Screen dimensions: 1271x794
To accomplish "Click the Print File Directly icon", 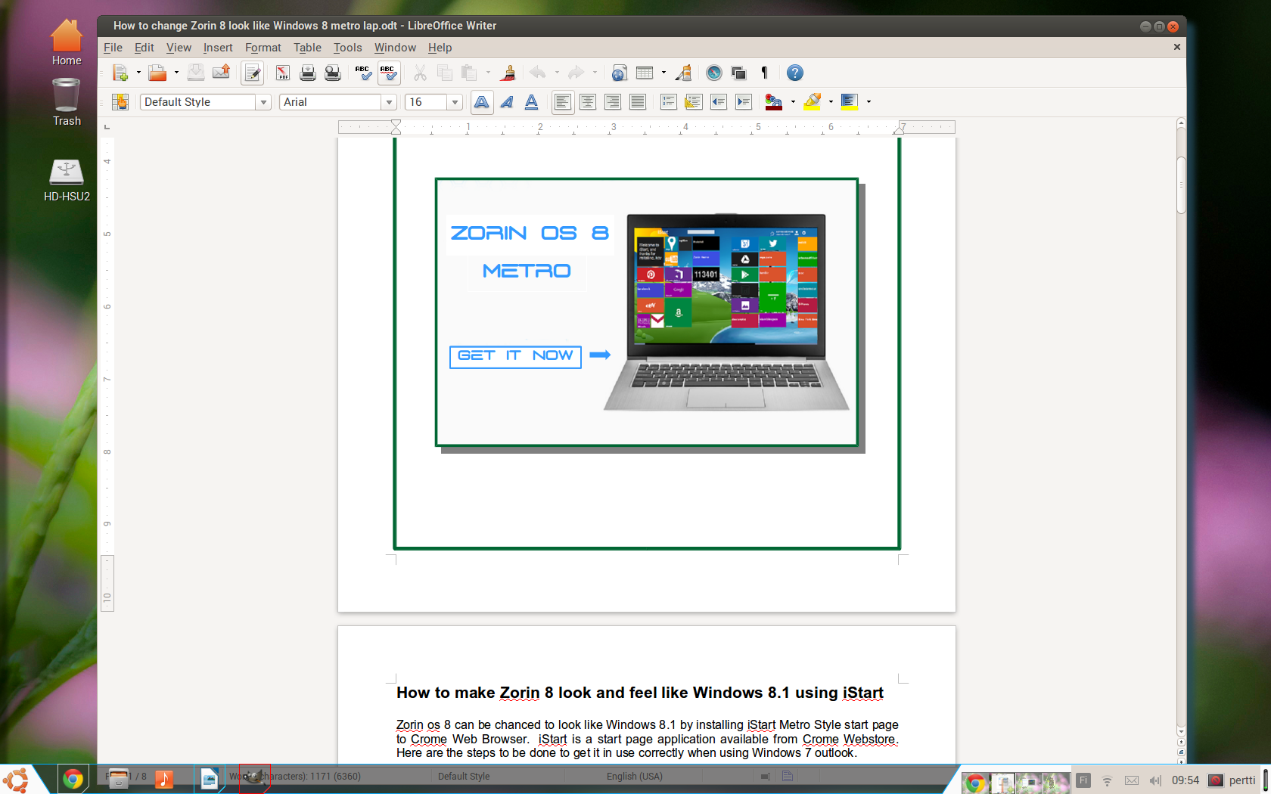I will pyautogui.click(x=307, y=73).
